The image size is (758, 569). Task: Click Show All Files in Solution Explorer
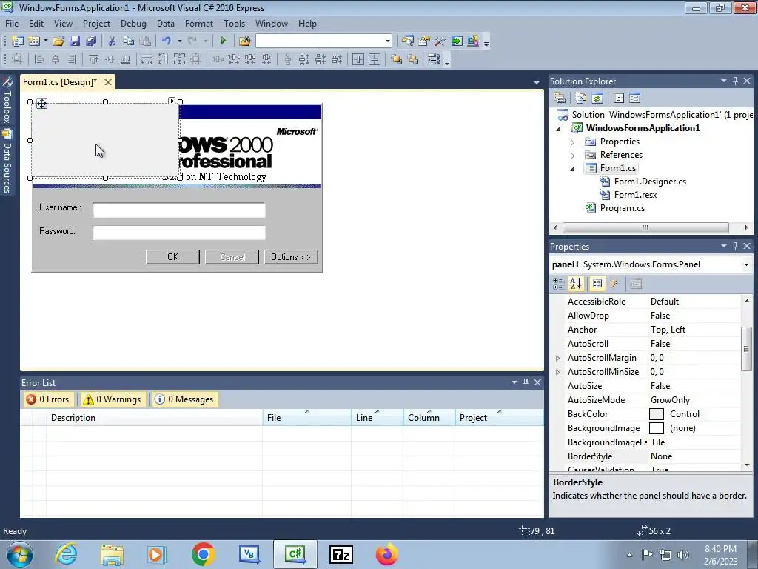pos(580,99)
